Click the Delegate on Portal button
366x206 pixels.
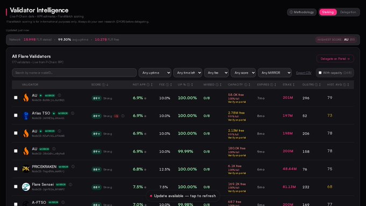335,59
